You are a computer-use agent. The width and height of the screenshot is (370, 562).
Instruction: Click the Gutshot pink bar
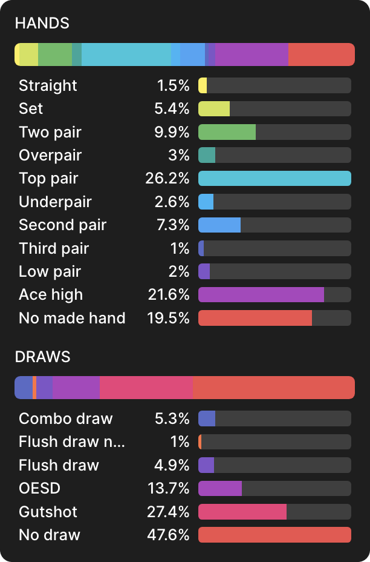(x=242, y=512)
